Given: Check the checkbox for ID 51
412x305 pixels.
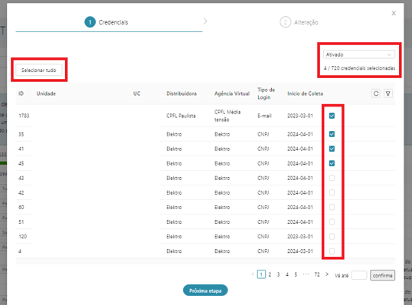Looking at the screenshot, I should (332, 222).
